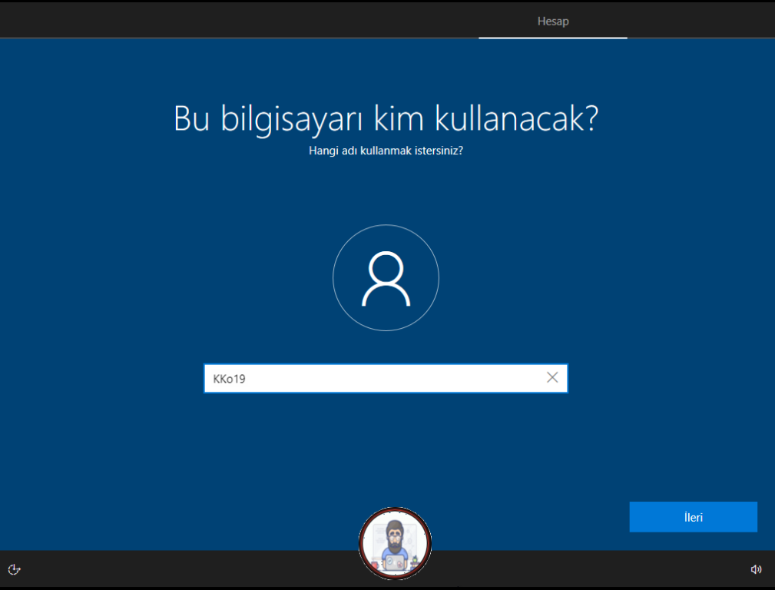Open the Hesap tab
775x590 pixels.
(553, 22)
